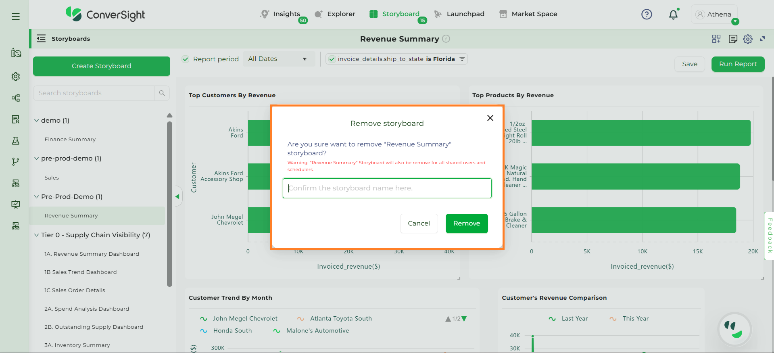
Task: Switch to the Explorer tab
Action: pyautogui.click(x=335, y=14)
